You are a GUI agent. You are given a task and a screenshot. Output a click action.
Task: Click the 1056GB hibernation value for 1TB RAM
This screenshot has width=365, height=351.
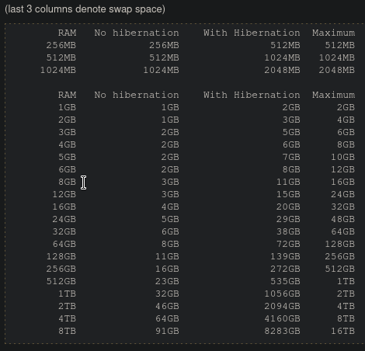tap(282, 294)
